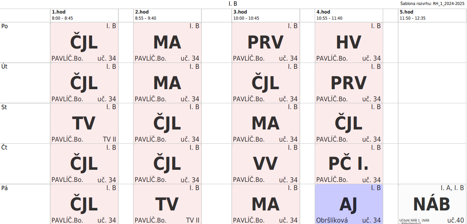Click empty Monday fifth-hour cell
This screenshot has width=467, height=224.
click(x=432, y=42)
